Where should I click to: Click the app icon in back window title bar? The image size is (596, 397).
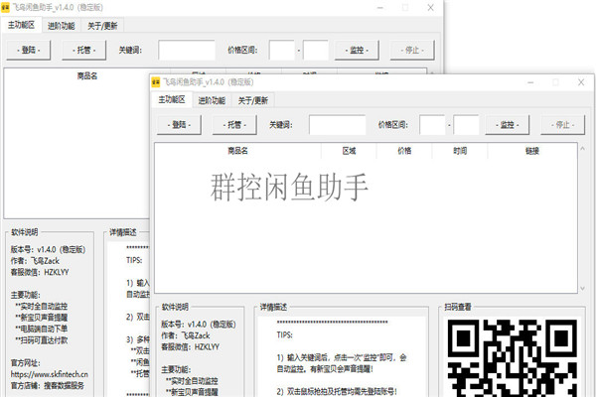click(5, 7)
